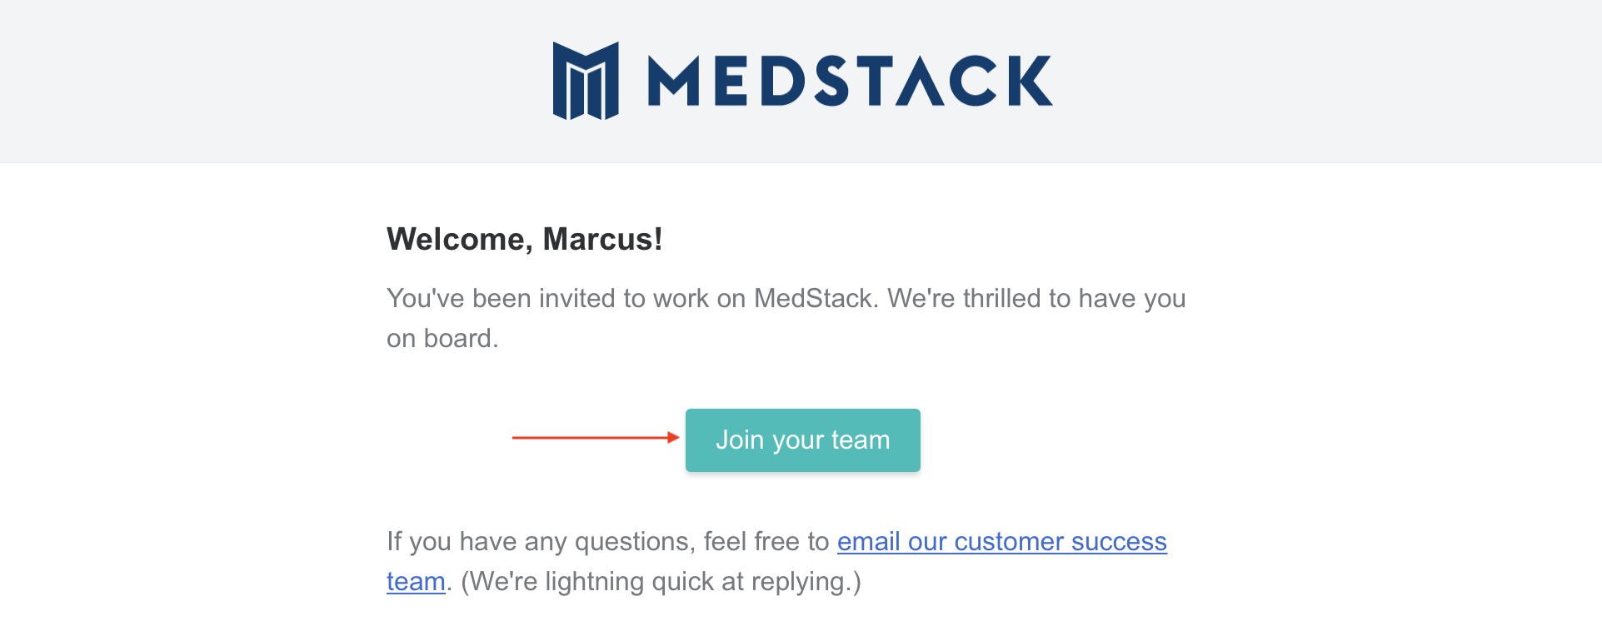The height and width of the screenshot is (621, 1602).
Task: Click the MEDSTACK wordmark text
Action: coord(851,81)
